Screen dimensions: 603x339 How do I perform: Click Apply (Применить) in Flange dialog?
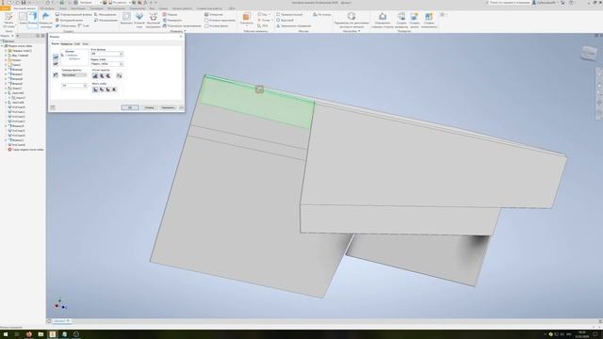click(168, 107)
